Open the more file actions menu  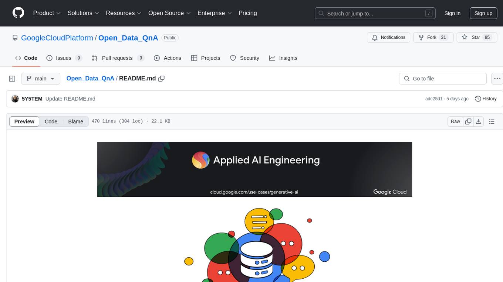click(x=497, y=79)
